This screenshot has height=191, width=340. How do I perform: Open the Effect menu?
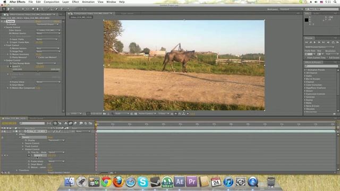(x=75, y=2)
